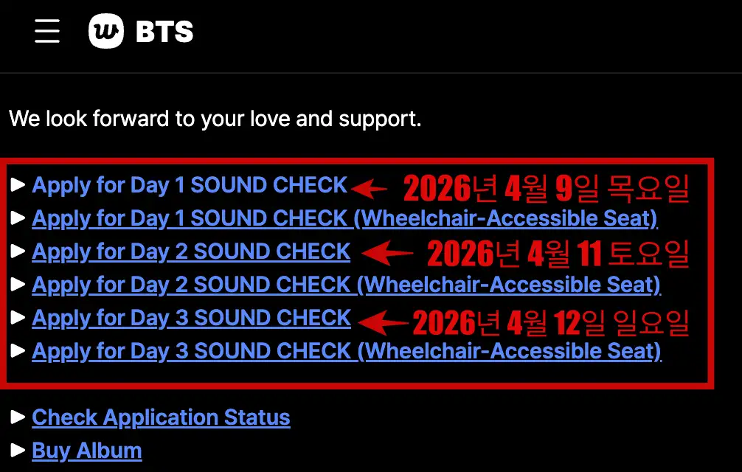
Task: Click triangle bullet beside Day 3 Wheelchair-Accessible link
Action: point(18,351)
